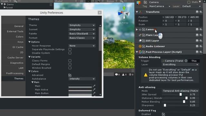
Task: Collapse the Variants section
Action: (x=29, y=57)
